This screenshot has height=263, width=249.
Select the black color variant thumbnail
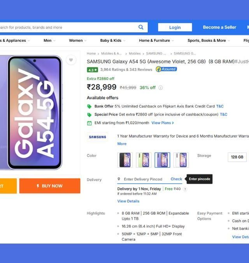125,160
